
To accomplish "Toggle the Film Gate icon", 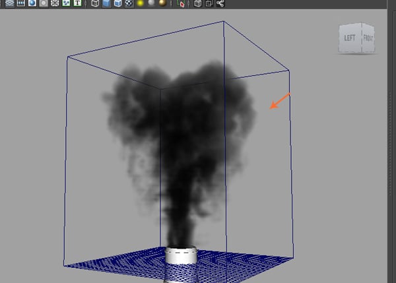I will coord(21,3).
